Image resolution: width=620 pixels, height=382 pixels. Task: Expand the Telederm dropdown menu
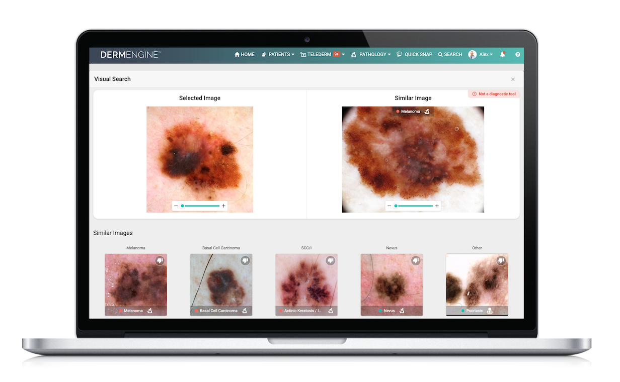pos(322,54)
